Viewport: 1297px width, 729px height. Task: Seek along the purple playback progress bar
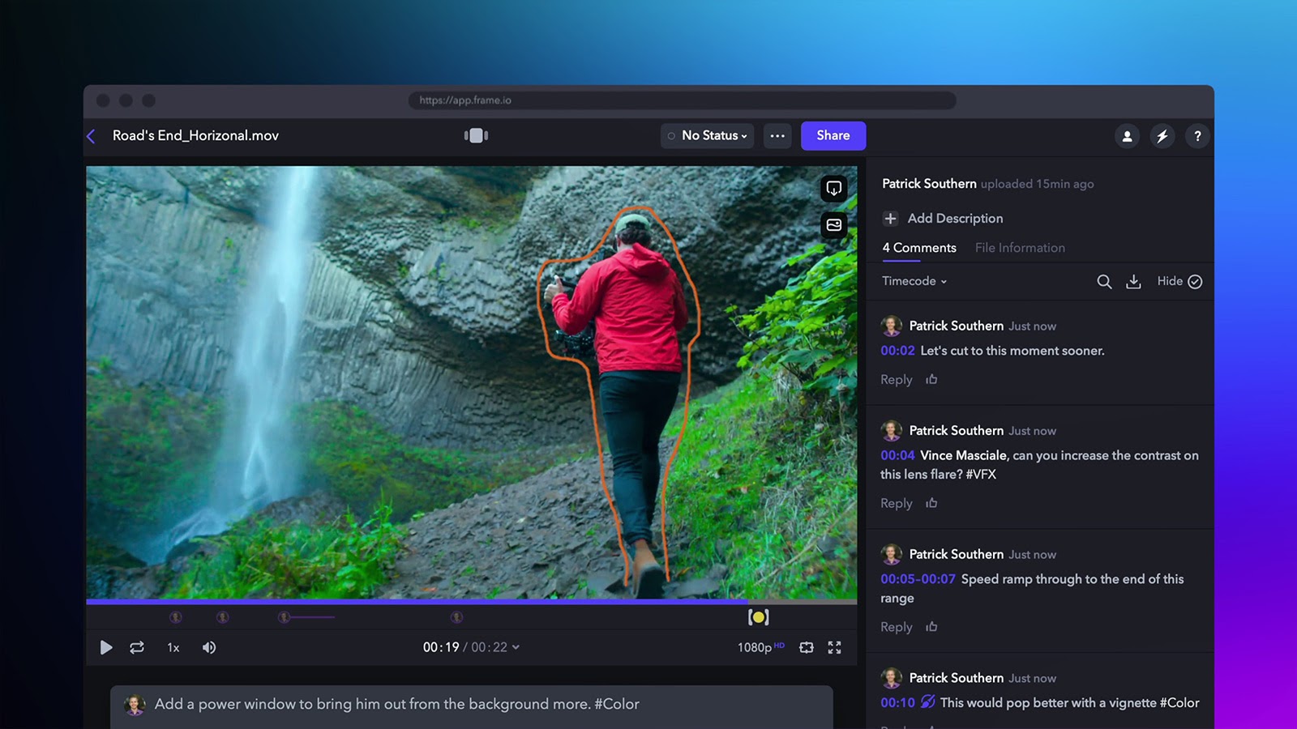[x=405, y=603]
